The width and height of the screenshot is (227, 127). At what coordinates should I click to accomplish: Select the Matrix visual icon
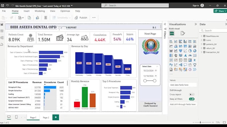point(190,60)
